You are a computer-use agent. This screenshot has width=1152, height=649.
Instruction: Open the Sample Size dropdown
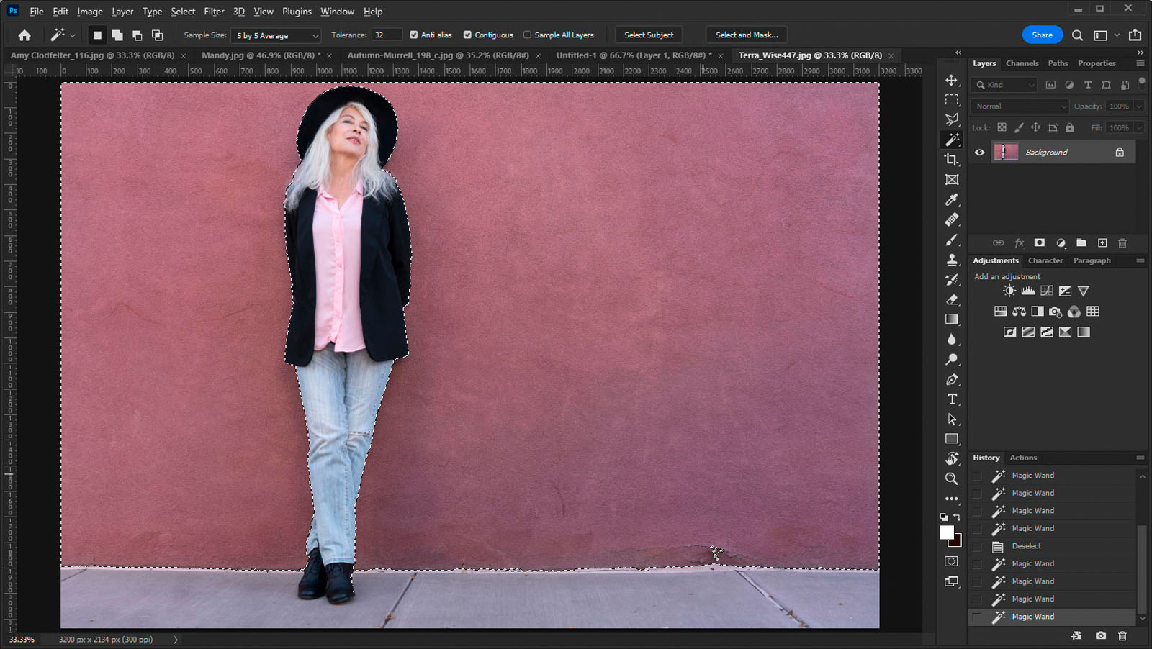(275, 35)
